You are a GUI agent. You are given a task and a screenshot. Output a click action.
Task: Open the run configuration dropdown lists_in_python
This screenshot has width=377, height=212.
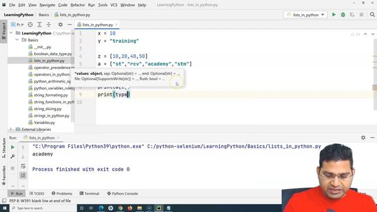(x=305, y=15)
